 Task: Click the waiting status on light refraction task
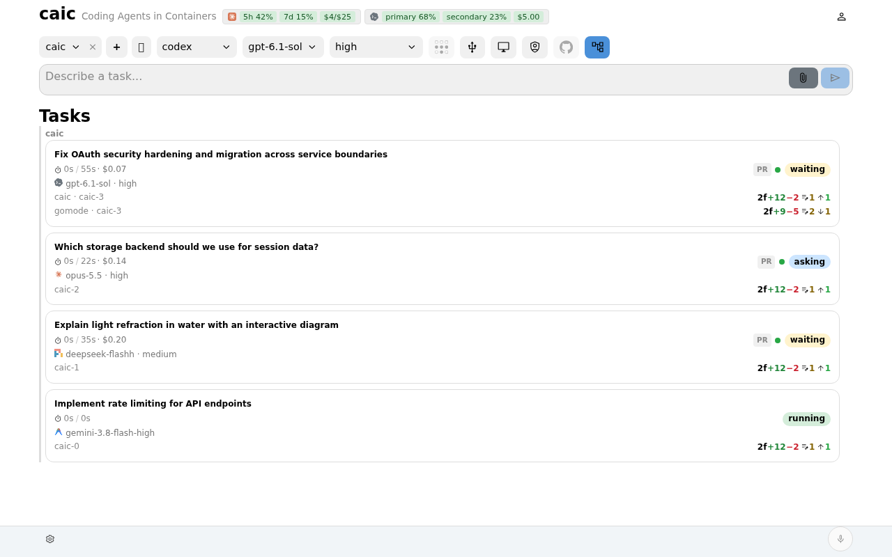click(808, 340)
